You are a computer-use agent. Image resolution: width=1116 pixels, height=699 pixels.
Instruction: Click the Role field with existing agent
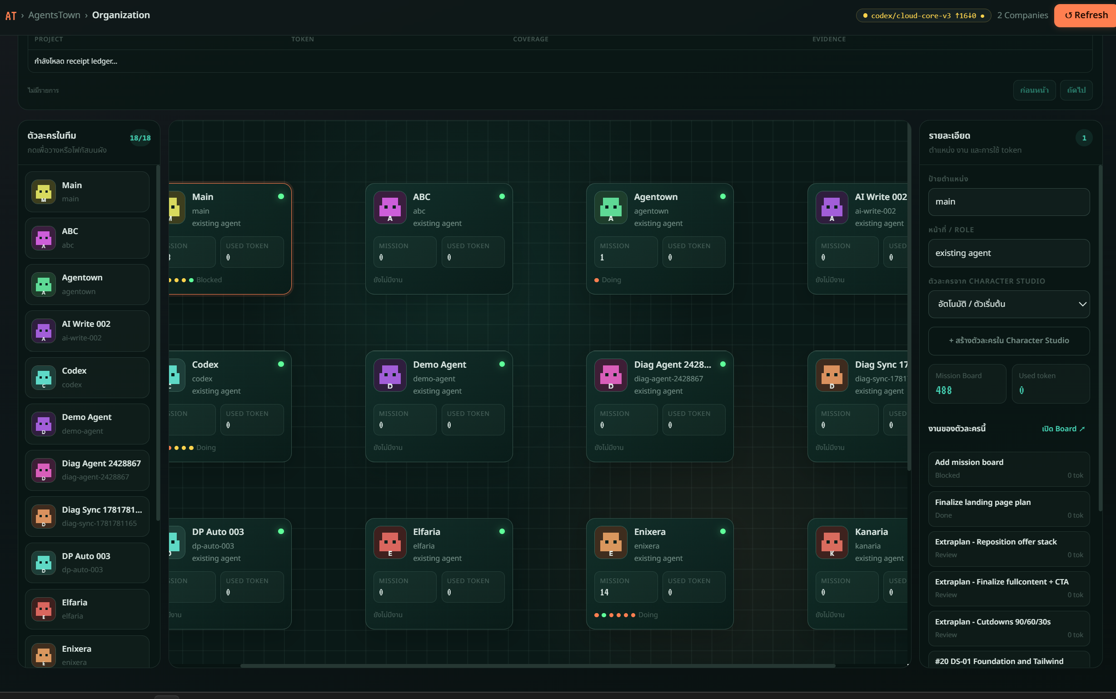pyautogui.click(x=1009, y=253)
